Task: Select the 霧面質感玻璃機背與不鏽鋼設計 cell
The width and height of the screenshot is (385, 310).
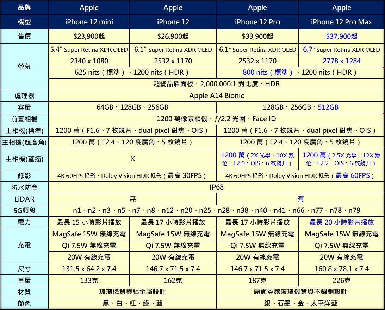Action: coord(300,292)
